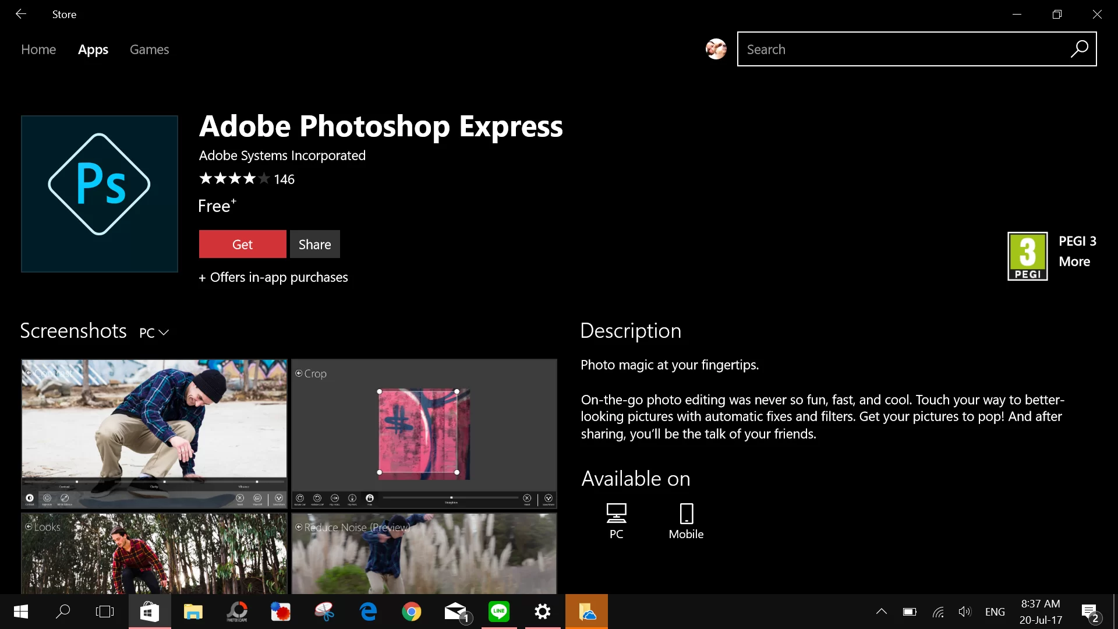Switch to the Games tab
This screenshot has width=1118, height=629.
coord(149,50)
